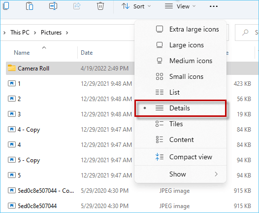
Task: Click the Rename icon in toolbar
Action: [x=53, y=6]
